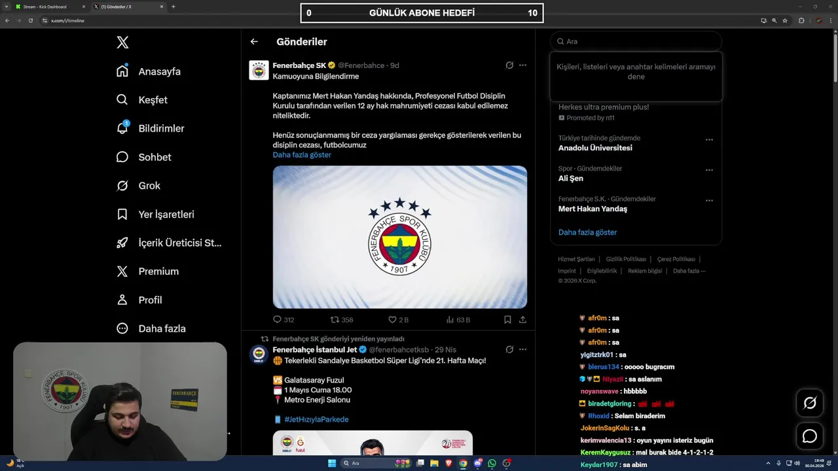
Task: Switch to Gönderiler / X browser tab
Action: pyautogui.click(x=128, y=7)
